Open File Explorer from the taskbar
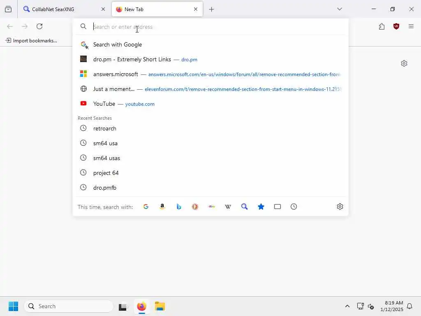The height and width of the screenshot is (316, 421). tap(160, 306)
